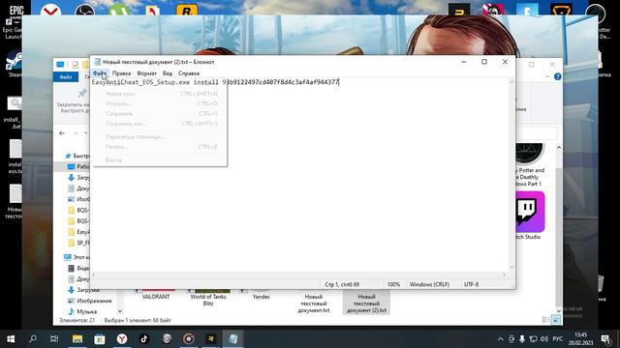Screen dimensions: 620x348
Task: Choose Выход in the Файл menu
Action: [160, 159]
